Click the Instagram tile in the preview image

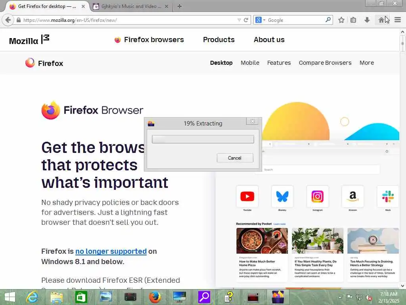(318, 196)
